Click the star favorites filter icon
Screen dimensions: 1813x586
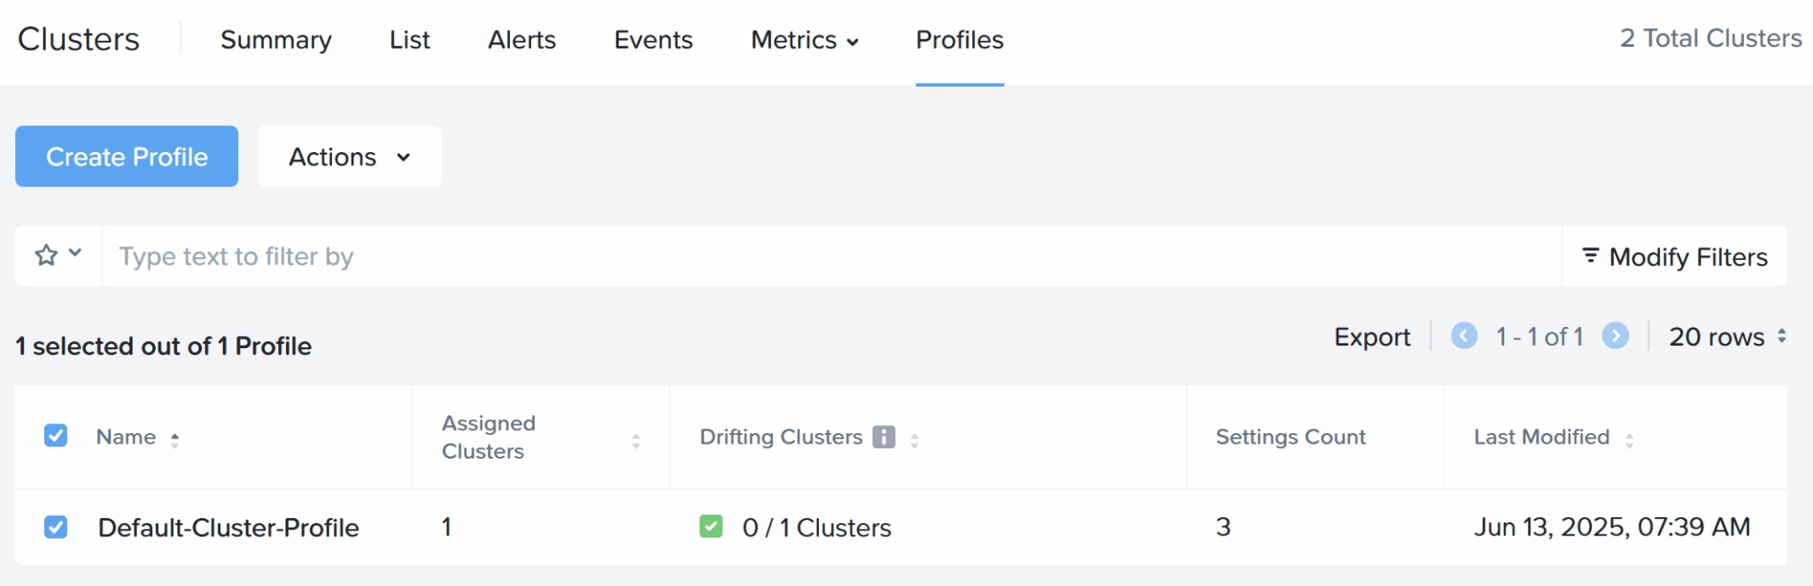44,255
